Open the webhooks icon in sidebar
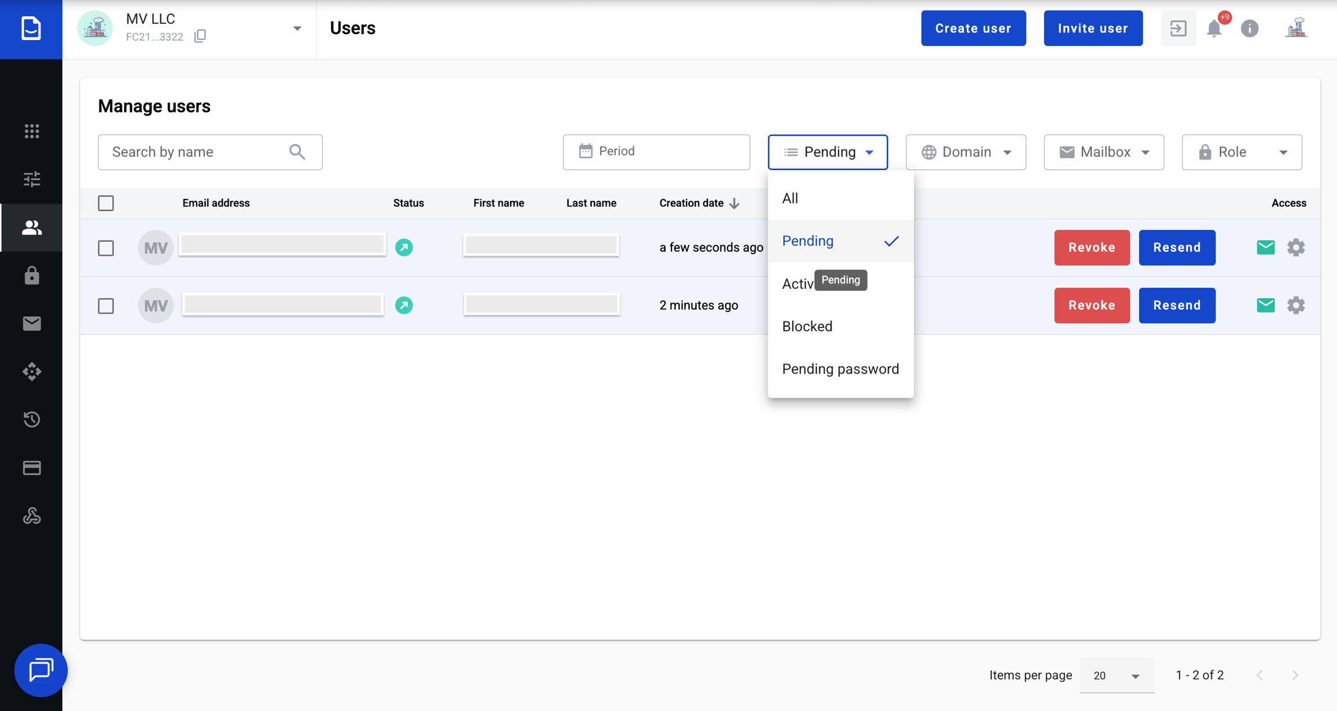 click(x=31, y=516)
